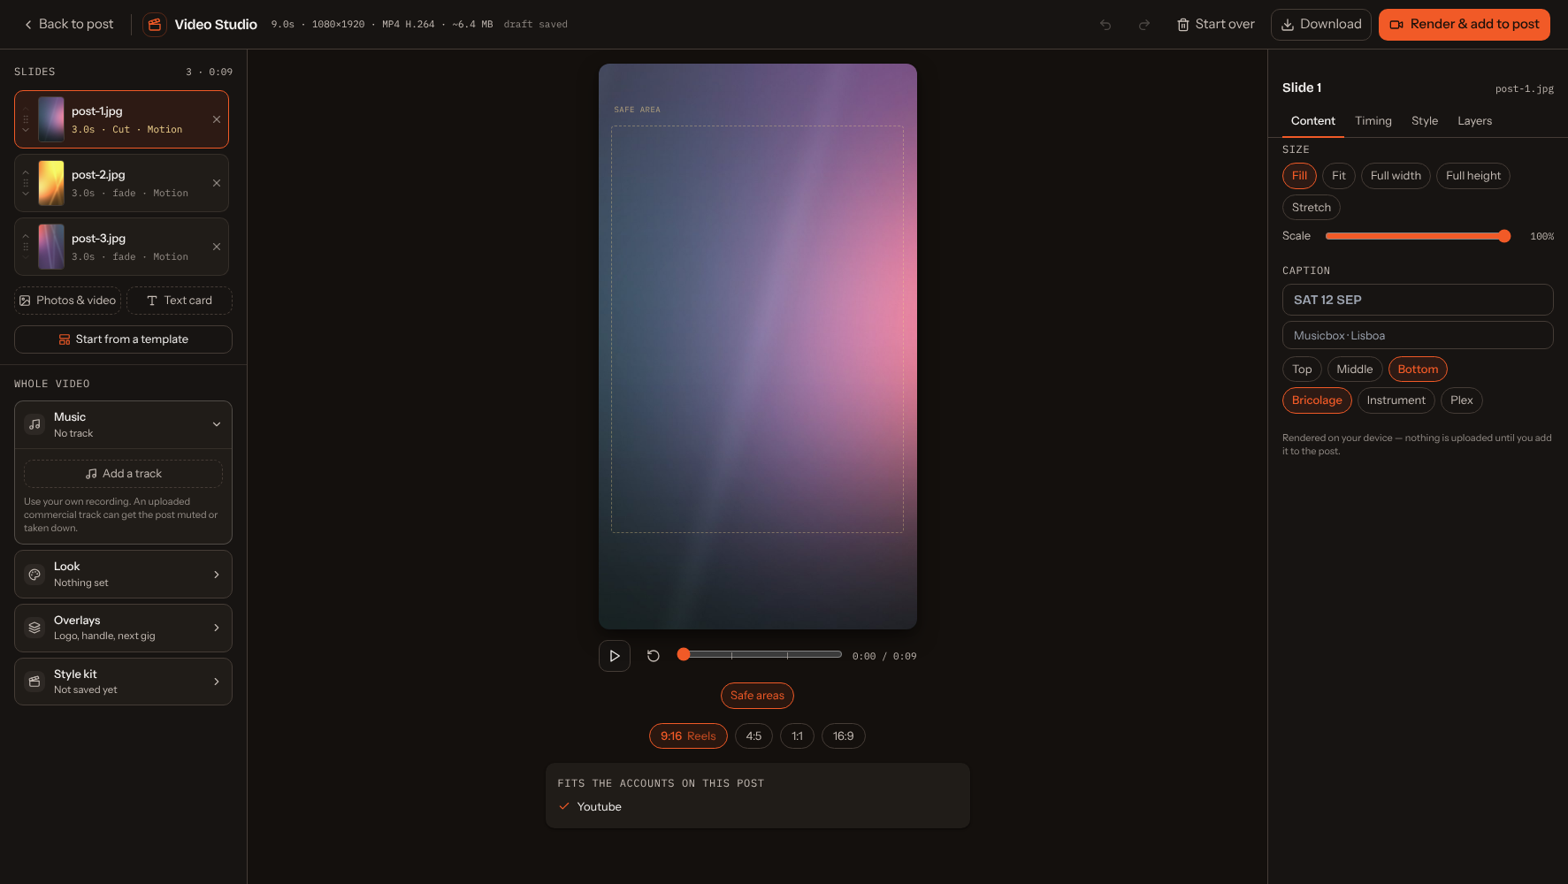
Task: Switch to the Timing tab
Action: [1373, 121]
